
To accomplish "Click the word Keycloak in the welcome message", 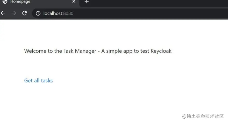I will pos(161,51).
